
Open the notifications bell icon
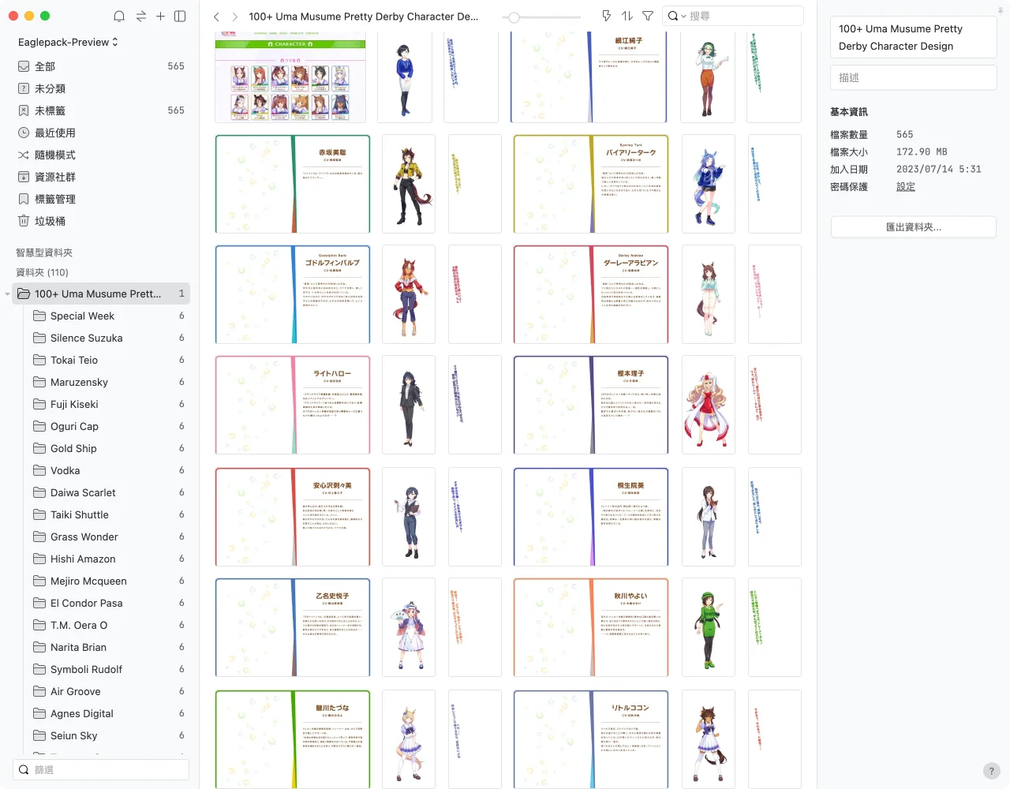(x=119, y=16)
